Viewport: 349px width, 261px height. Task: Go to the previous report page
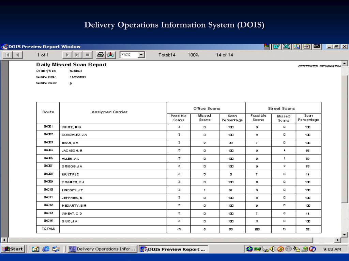point(18,55)
